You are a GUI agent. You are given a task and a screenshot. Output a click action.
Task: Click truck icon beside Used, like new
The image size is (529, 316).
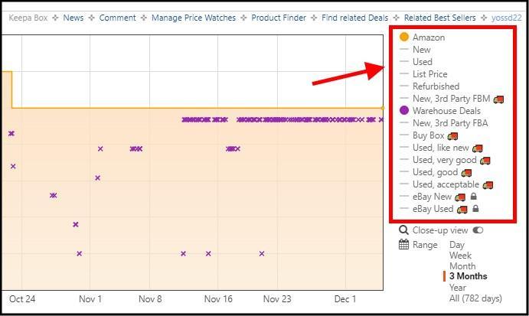[x=478, y=148]
